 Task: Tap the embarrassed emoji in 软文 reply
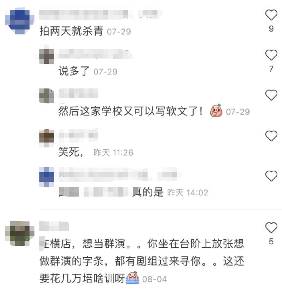point(216,110)
